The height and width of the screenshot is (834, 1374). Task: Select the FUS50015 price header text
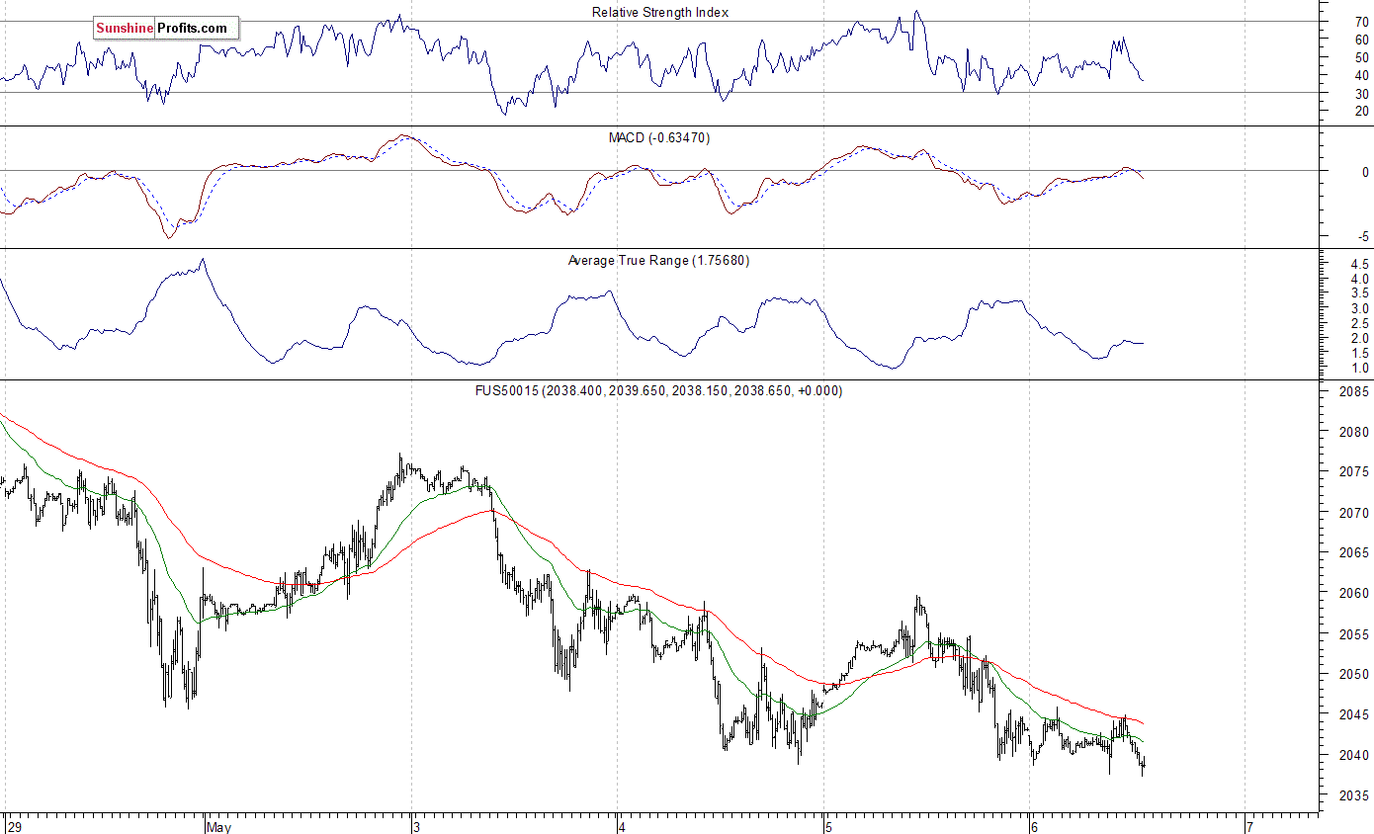(658, 390)
